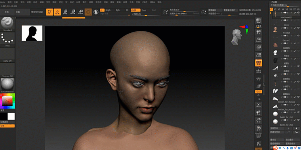Select the Rotate transform icon in top shelf
Screen dimensions: 301x150
(x=80, y=12)
